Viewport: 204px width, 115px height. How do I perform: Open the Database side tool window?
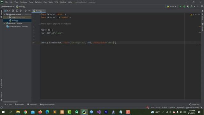click(202, 15)
